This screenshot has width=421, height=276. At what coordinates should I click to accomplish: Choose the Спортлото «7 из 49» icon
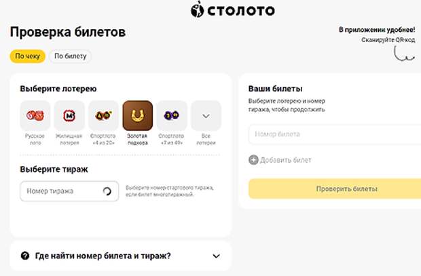[171, 116]
